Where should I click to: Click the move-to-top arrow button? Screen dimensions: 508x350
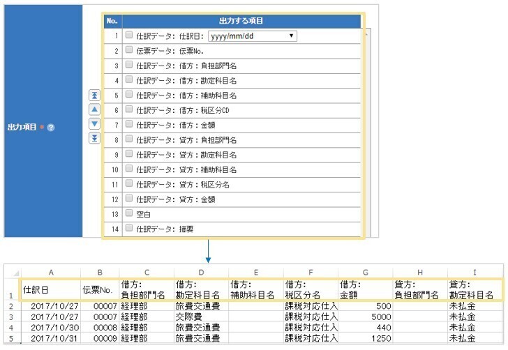pos(95,96)
